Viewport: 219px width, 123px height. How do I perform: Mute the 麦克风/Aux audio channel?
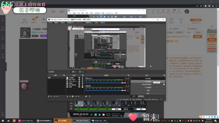pyautogui.click(x=125, y=83)
